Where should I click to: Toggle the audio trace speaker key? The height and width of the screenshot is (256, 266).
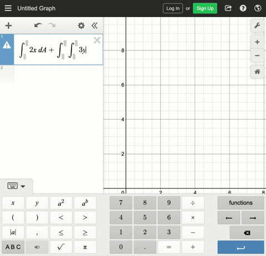[x=37, y=247]
